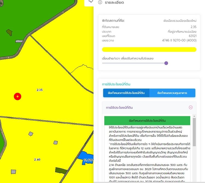
Task: Collapse the การใช้ประโยชน์ที่ดิน section with minus icon
Action: tap(191, 107)
